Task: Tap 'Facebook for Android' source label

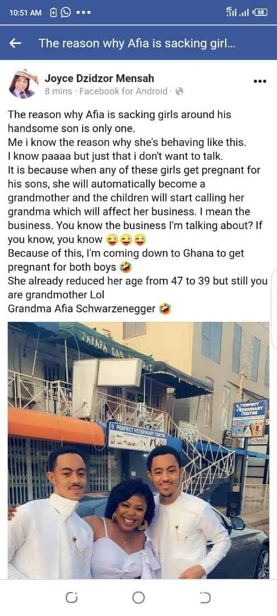Action: point(124,91)
